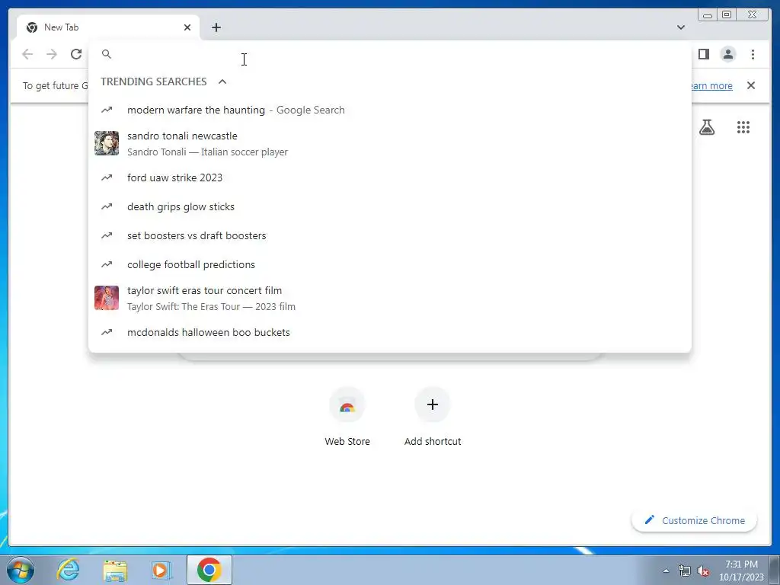Open Windows Media Player from the taskbar
The height and width of the screenshot is (585, 780).
click(161, 570)
